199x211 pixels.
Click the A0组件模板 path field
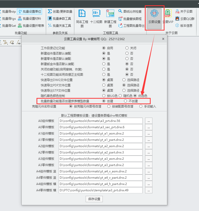point(101,121)
